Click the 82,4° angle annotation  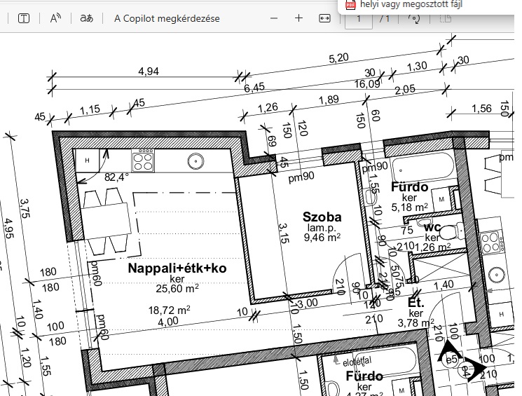tap(116, 177)
